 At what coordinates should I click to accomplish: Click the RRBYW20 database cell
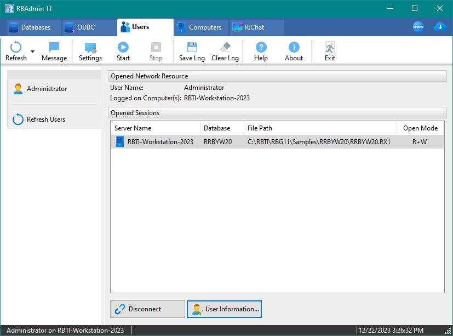pos(217,142)
